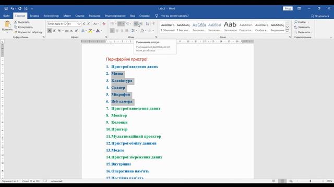334x187 pixels.
Task: Click the Decrease Indent button
Action: pos(136,24)
